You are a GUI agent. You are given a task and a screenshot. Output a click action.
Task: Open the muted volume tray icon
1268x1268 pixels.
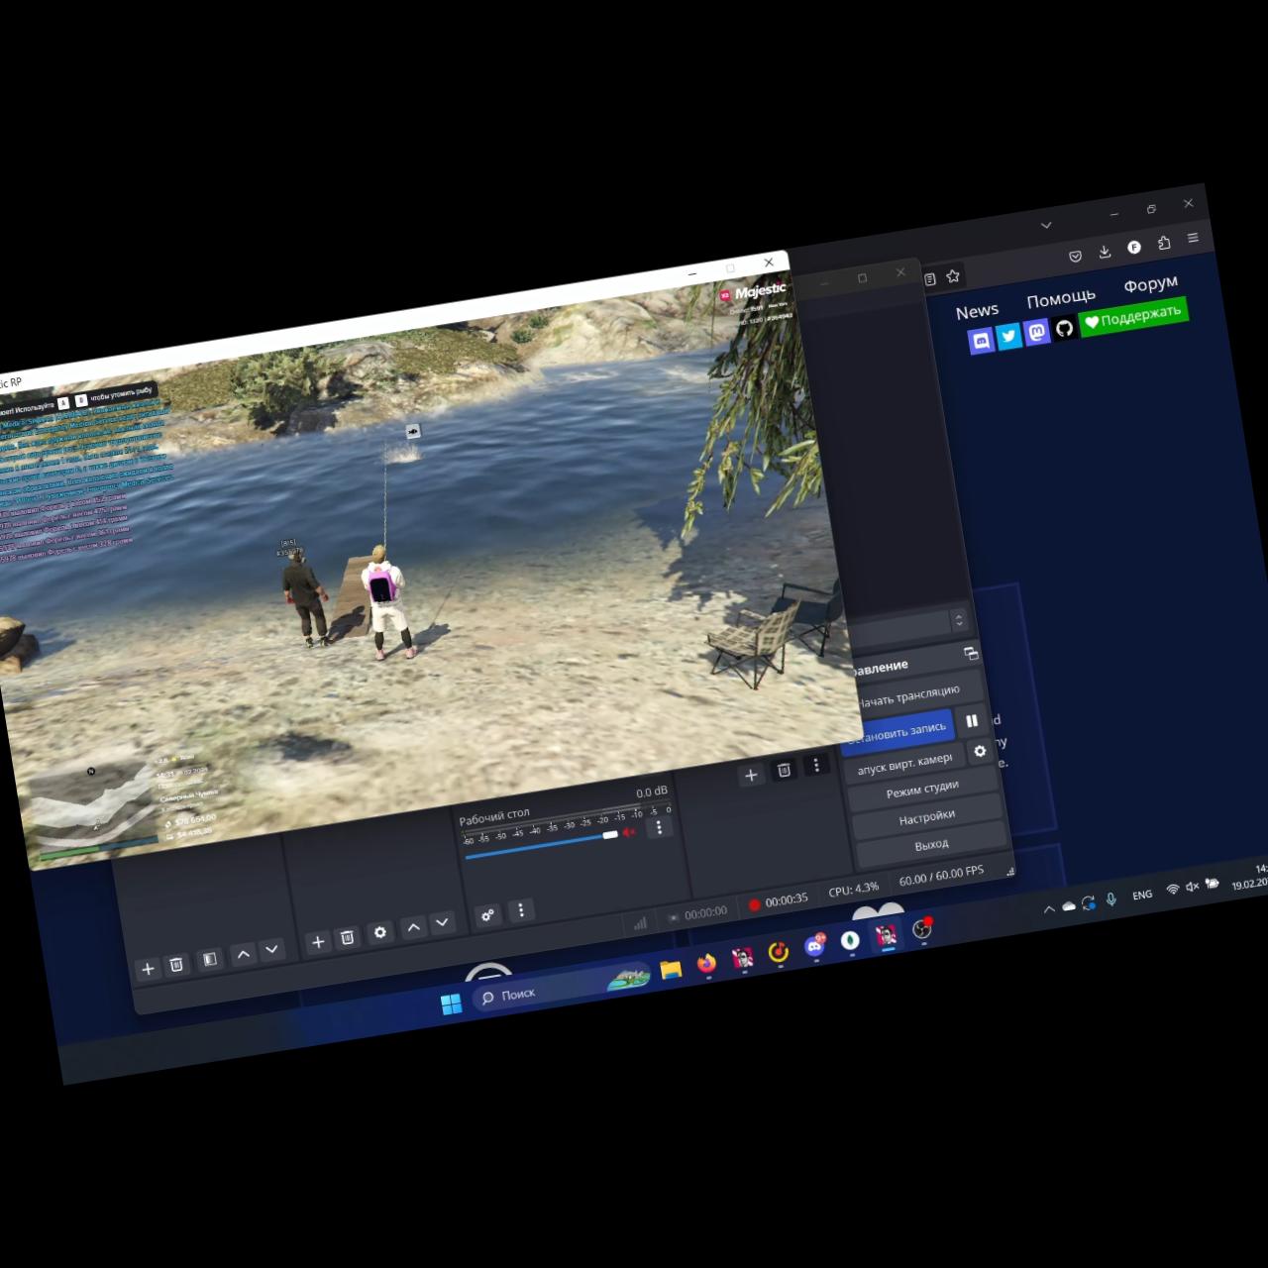point(1192,887)
